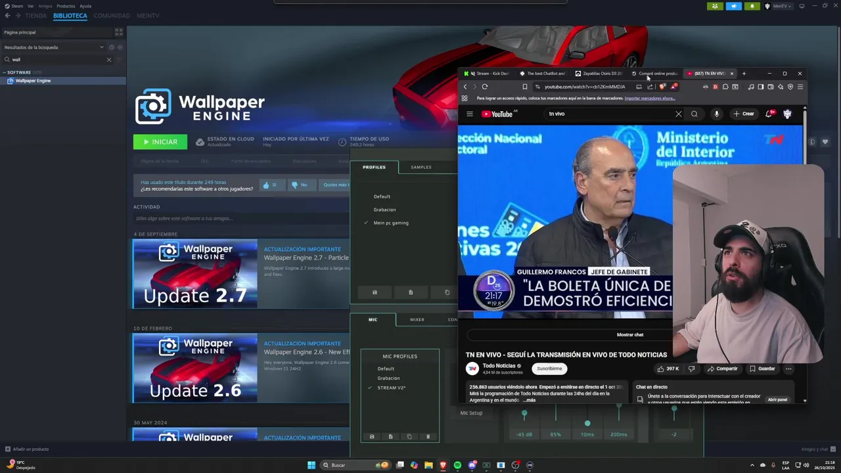Select 'Grabacion' in top Profiles list
The width and height of the screenshot is (841, 473).
pos(384,210)
